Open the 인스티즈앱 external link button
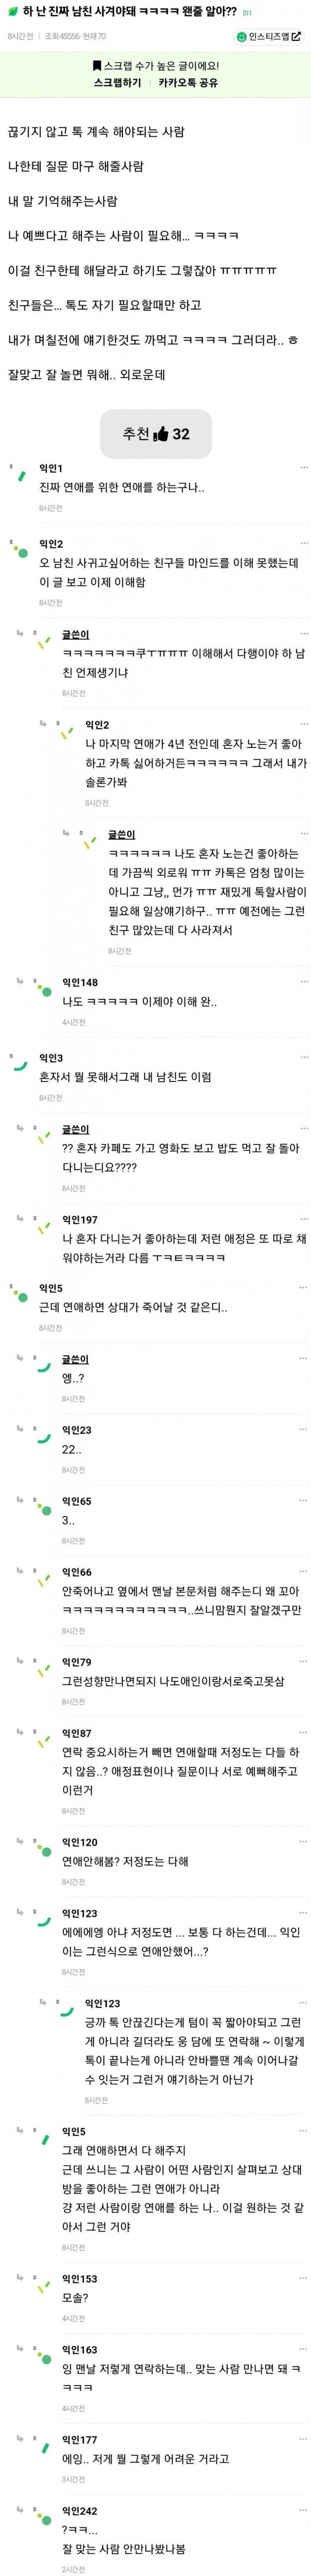Screen dimensions: 311x2576 (268, 36)
